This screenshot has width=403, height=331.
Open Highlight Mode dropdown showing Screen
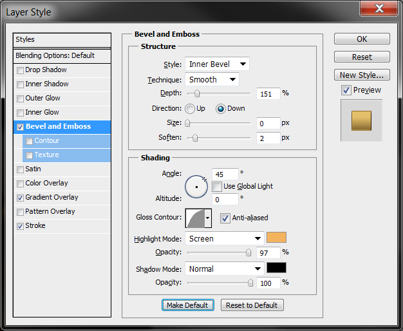coord(224,238)
